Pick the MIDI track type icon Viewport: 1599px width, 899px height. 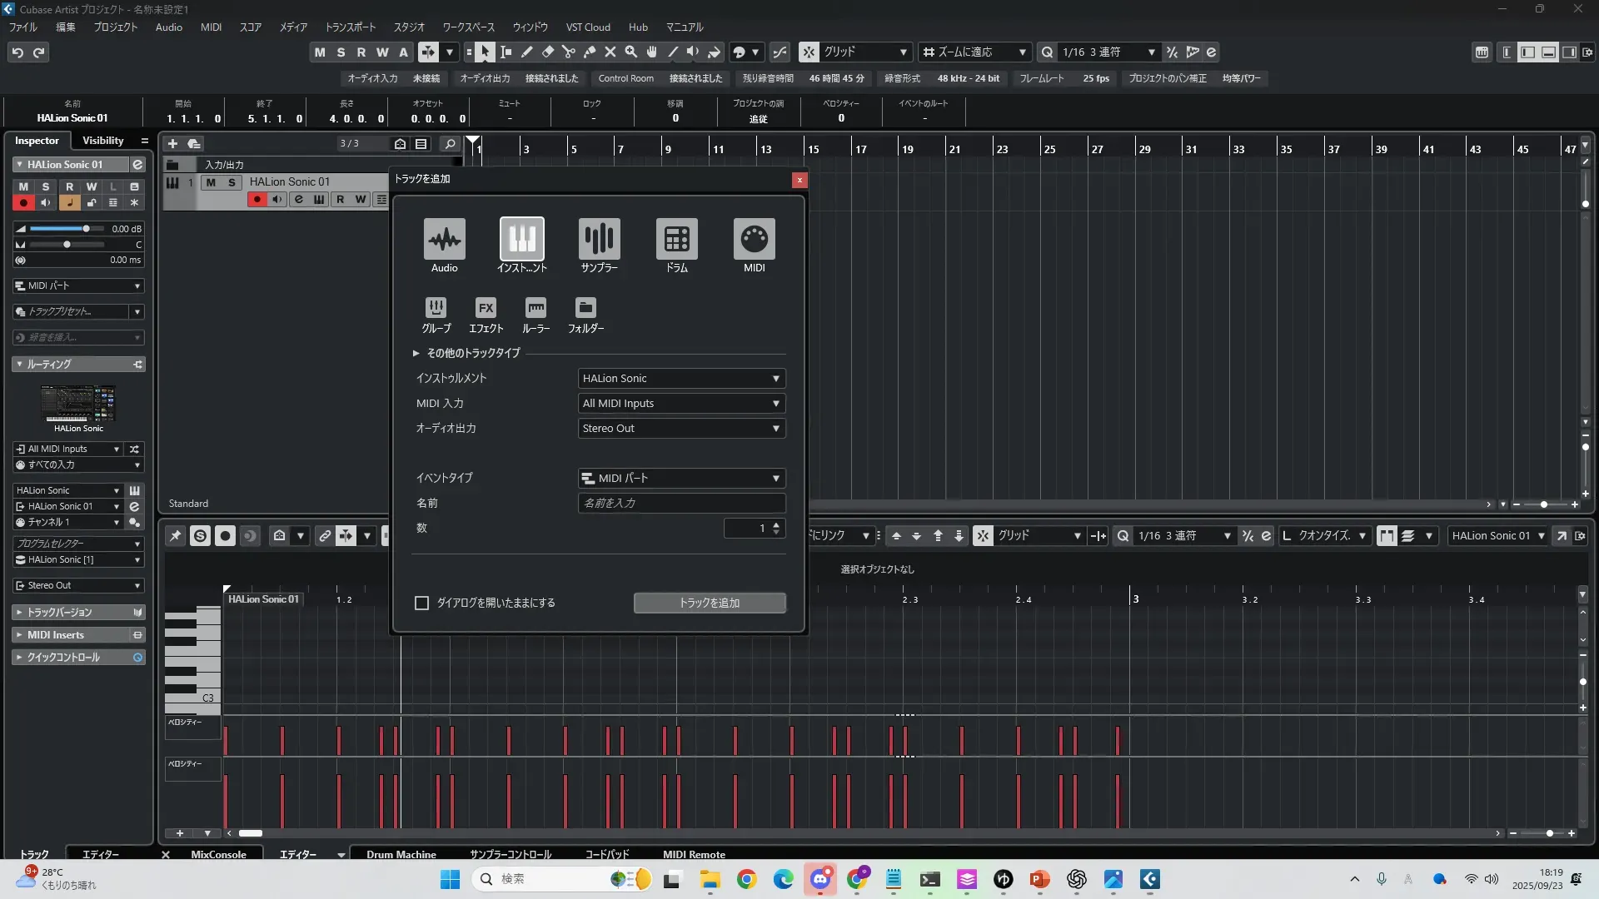[x=754, y=239]
